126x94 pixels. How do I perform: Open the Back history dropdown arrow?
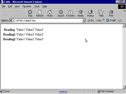point(12,14)
